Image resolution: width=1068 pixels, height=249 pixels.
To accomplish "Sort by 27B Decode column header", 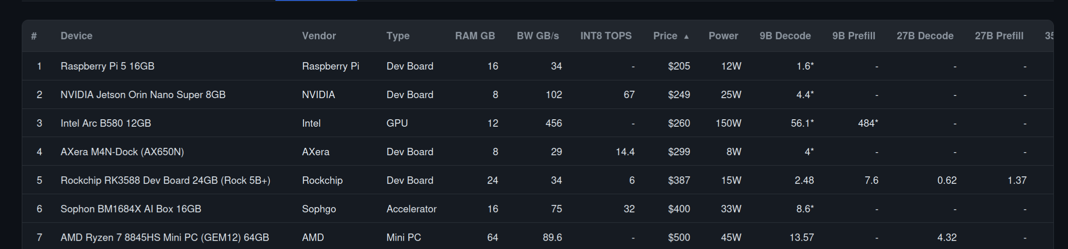I will point(925,36).
